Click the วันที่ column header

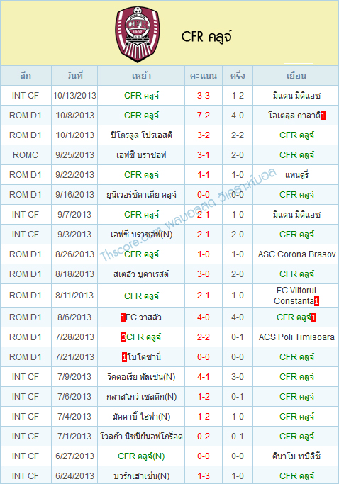(x=74, y=76)
